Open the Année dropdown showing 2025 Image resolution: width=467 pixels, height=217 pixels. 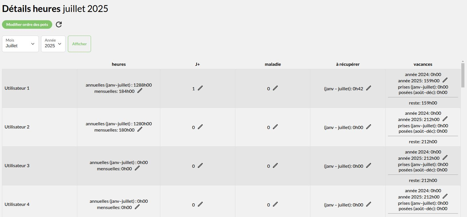pos(53,44)
